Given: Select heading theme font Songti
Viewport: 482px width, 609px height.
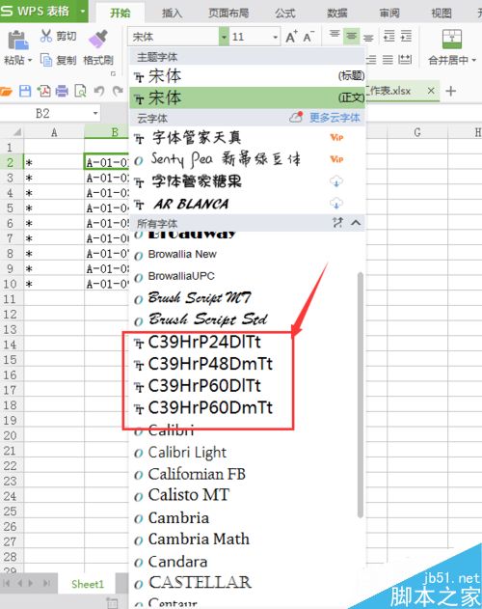Looking at the screenshot, I should coord(247,75).
